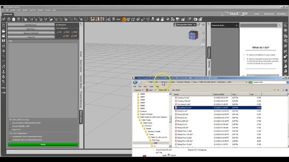This screenshot has width=289, height=162.
Task: Click the camera render icon in toolbar
Action: click(x=196, y=19)
